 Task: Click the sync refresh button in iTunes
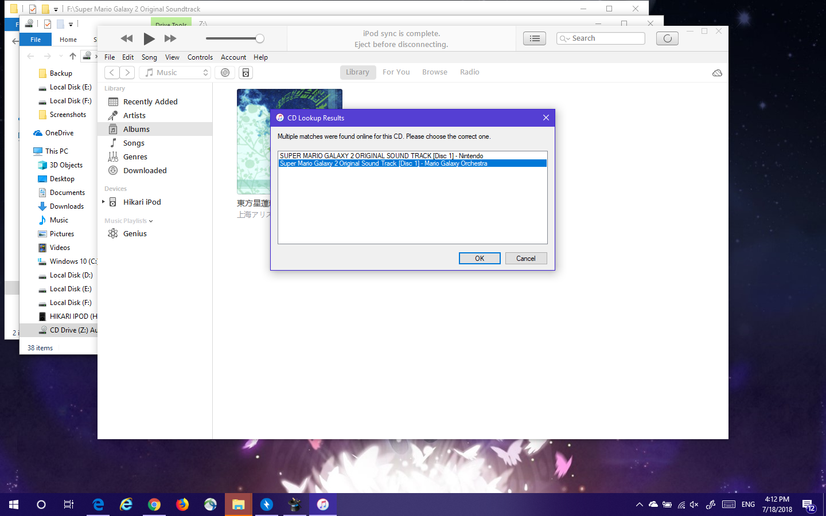coord(667,38)
